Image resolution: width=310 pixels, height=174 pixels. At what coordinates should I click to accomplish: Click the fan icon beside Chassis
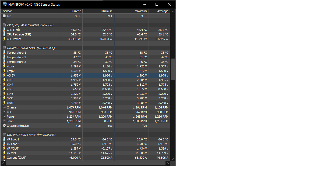[4, 107]
